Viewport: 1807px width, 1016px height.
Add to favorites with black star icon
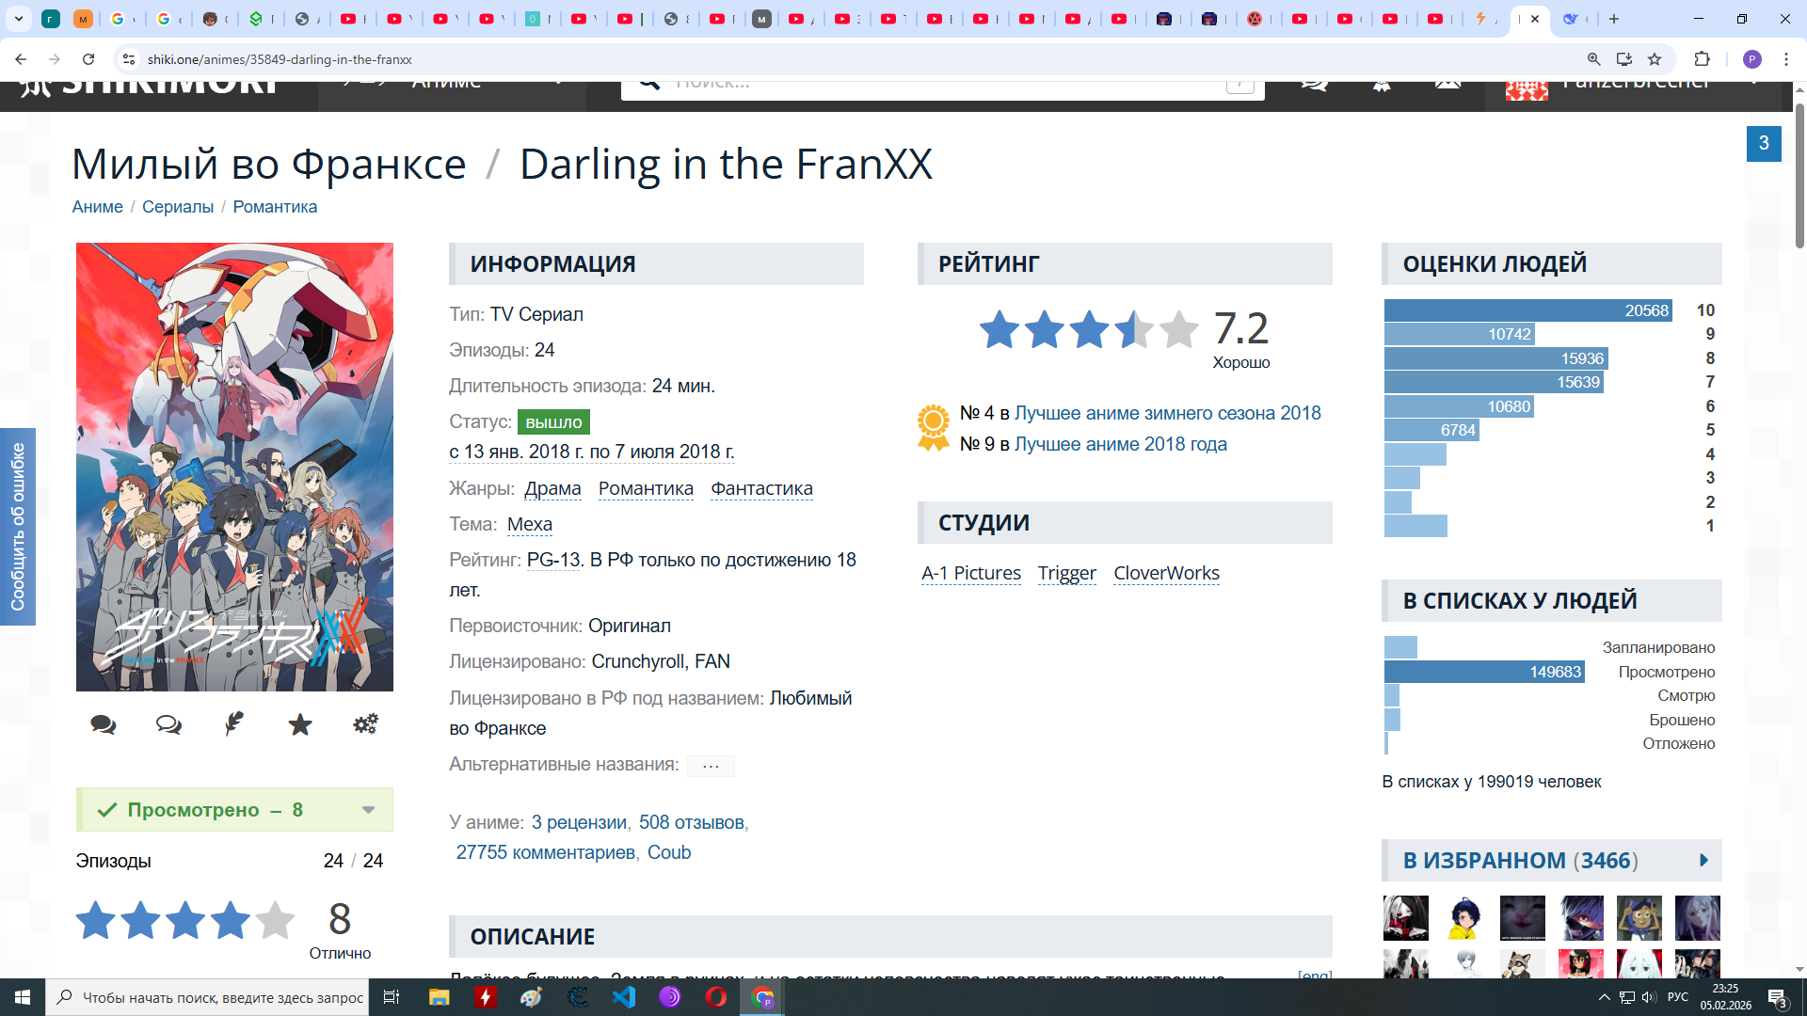[300, 724]
